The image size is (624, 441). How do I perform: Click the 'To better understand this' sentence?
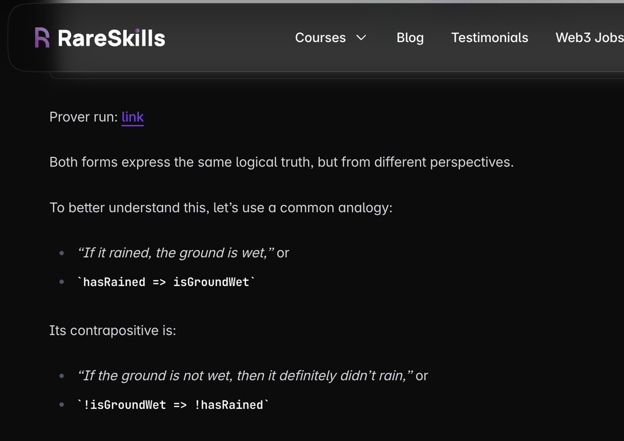pyautogui.click(x=221, y=207)
